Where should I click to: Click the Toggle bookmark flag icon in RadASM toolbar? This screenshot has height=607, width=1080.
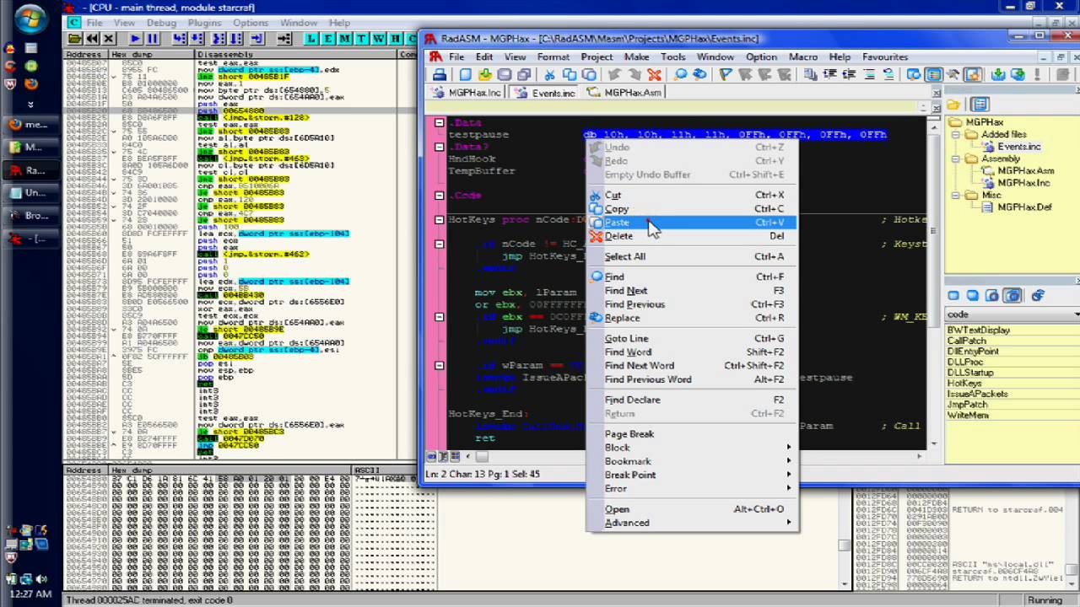coord(725,74)
